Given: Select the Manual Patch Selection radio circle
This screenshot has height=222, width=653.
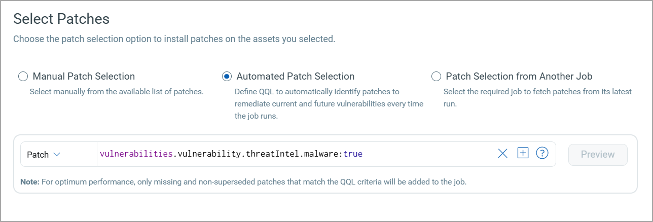Looking at the screenshot, I should [23, 77].
